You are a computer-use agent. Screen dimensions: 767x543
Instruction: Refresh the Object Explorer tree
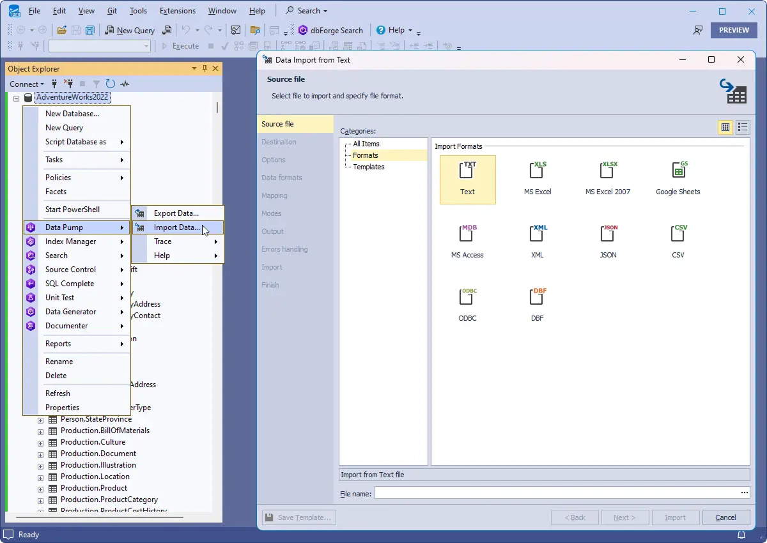pyautogui.click(x=109, y=83)
